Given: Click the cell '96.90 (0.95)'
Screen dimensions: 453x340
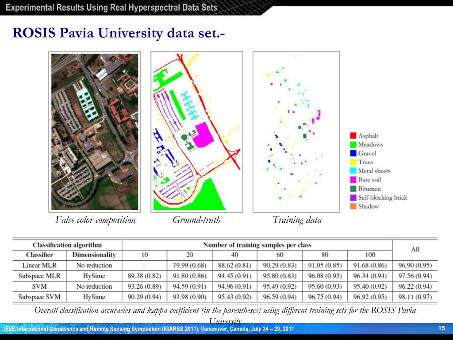Looking at the screenshot, I should pos(415,265).
